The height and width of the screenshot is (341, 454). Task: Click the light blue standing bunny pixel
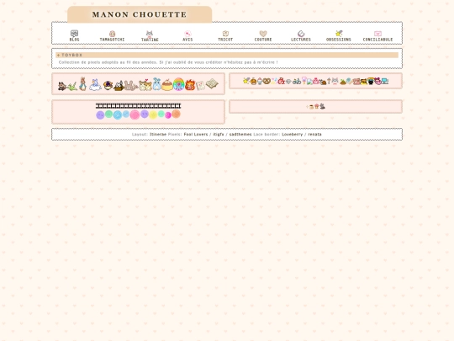click(156, 84)
